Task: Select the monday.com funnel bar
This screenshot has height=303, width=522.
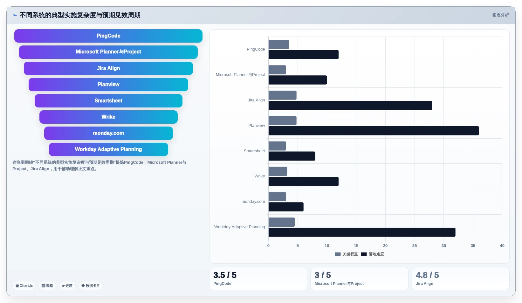Action: click(108, 133)
